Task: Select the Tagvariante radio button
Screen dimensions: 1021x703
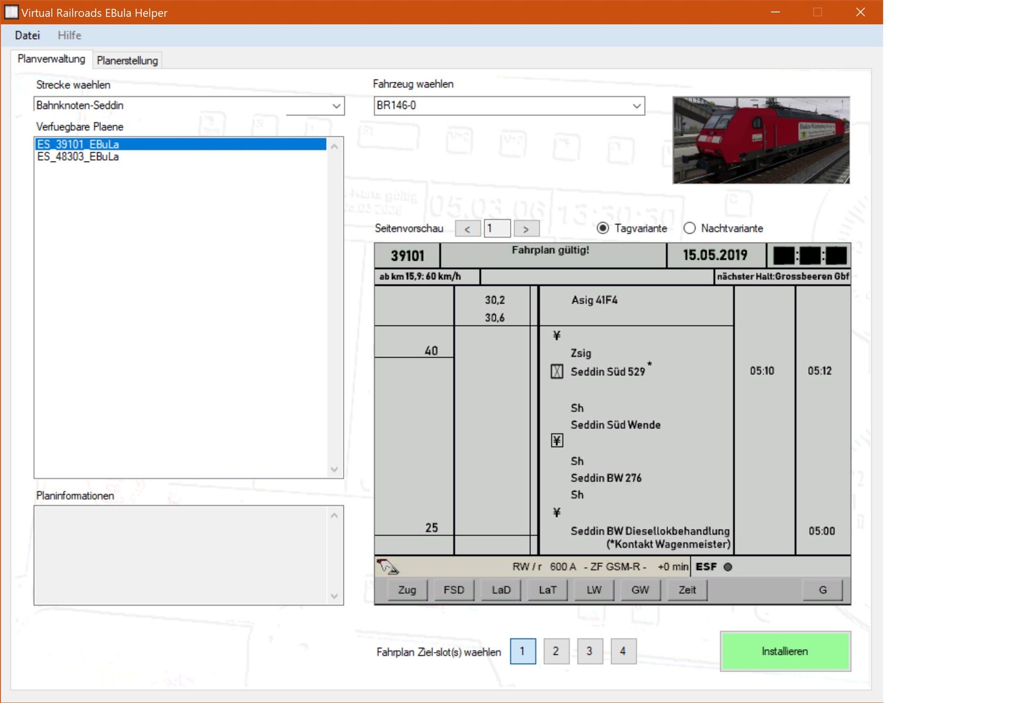Action: click(602, 228)
